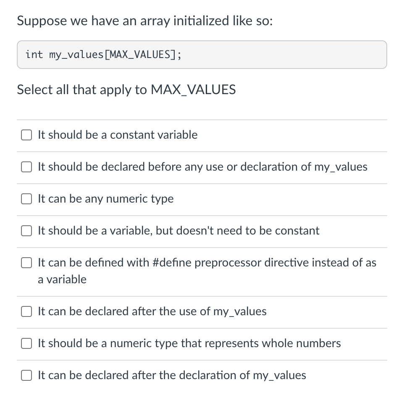404x406 pixels.
Task: Check the #define preprocessor directive option box
Action: point(26,263)
